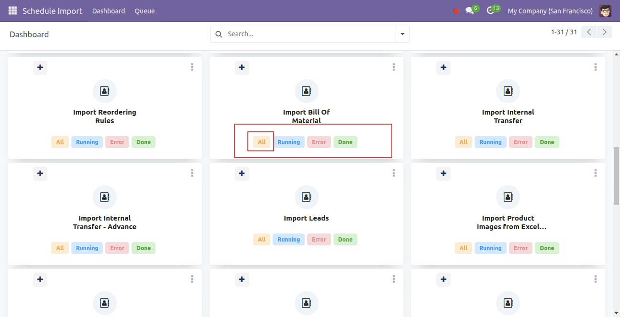Open kebab menu on Import Reordering Rules card
The width and height of the screenshot is (620, 317).
[x=192, y=67]
